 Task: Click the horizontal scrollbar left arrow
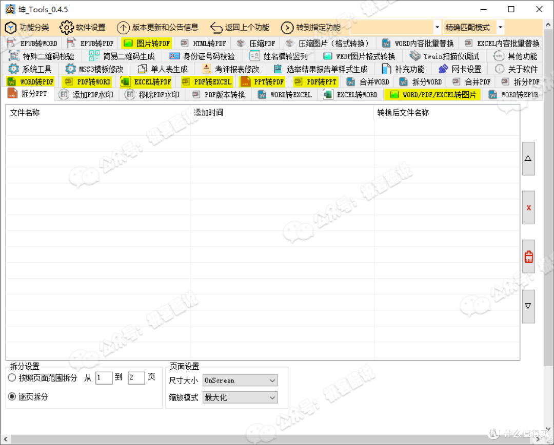pyautogui.click(x=5, y=439)
